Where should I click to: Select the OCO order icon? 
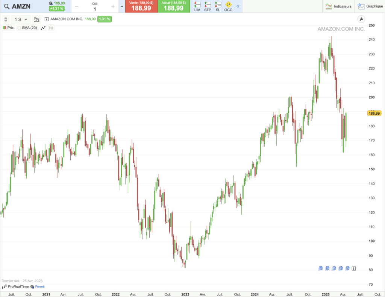[x=228, y=7]
